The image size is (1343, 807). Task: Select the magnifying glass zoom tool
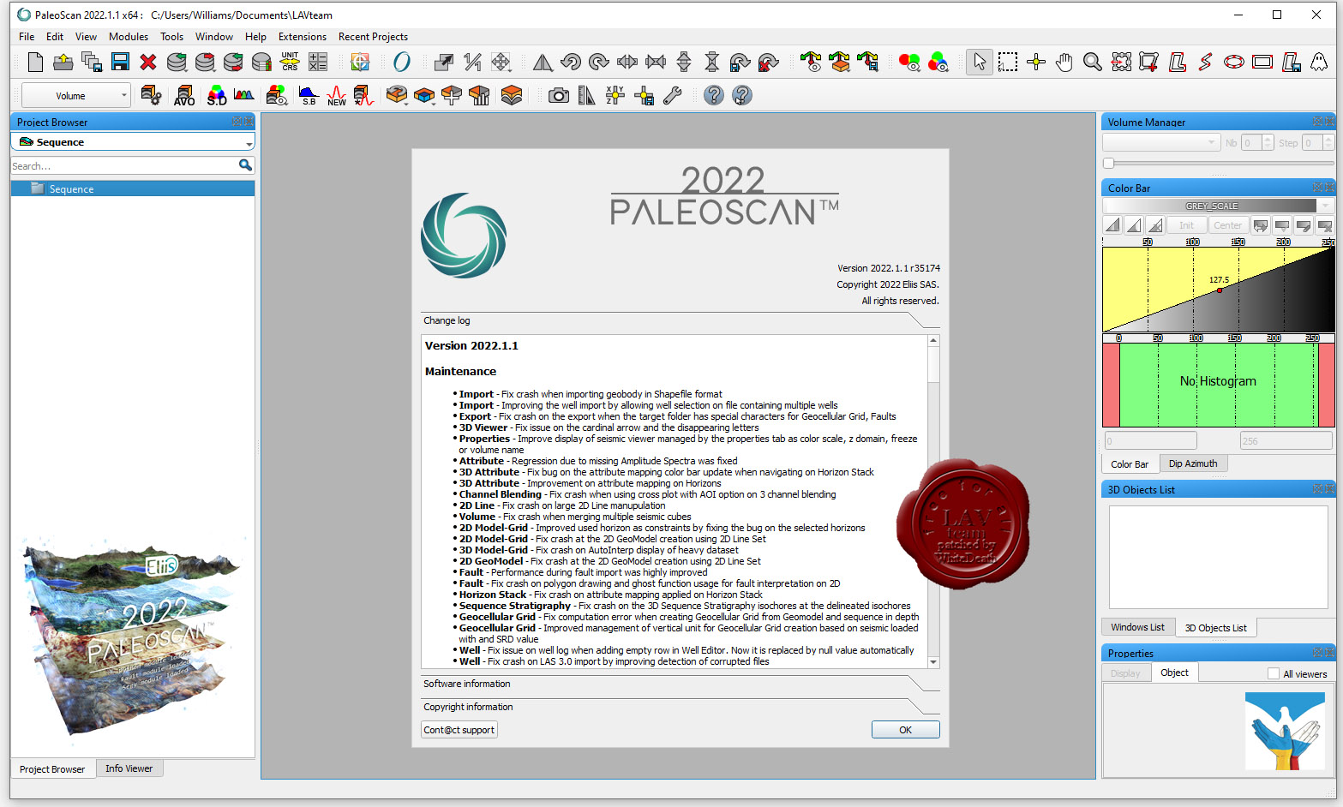(x=1093, y=62)
